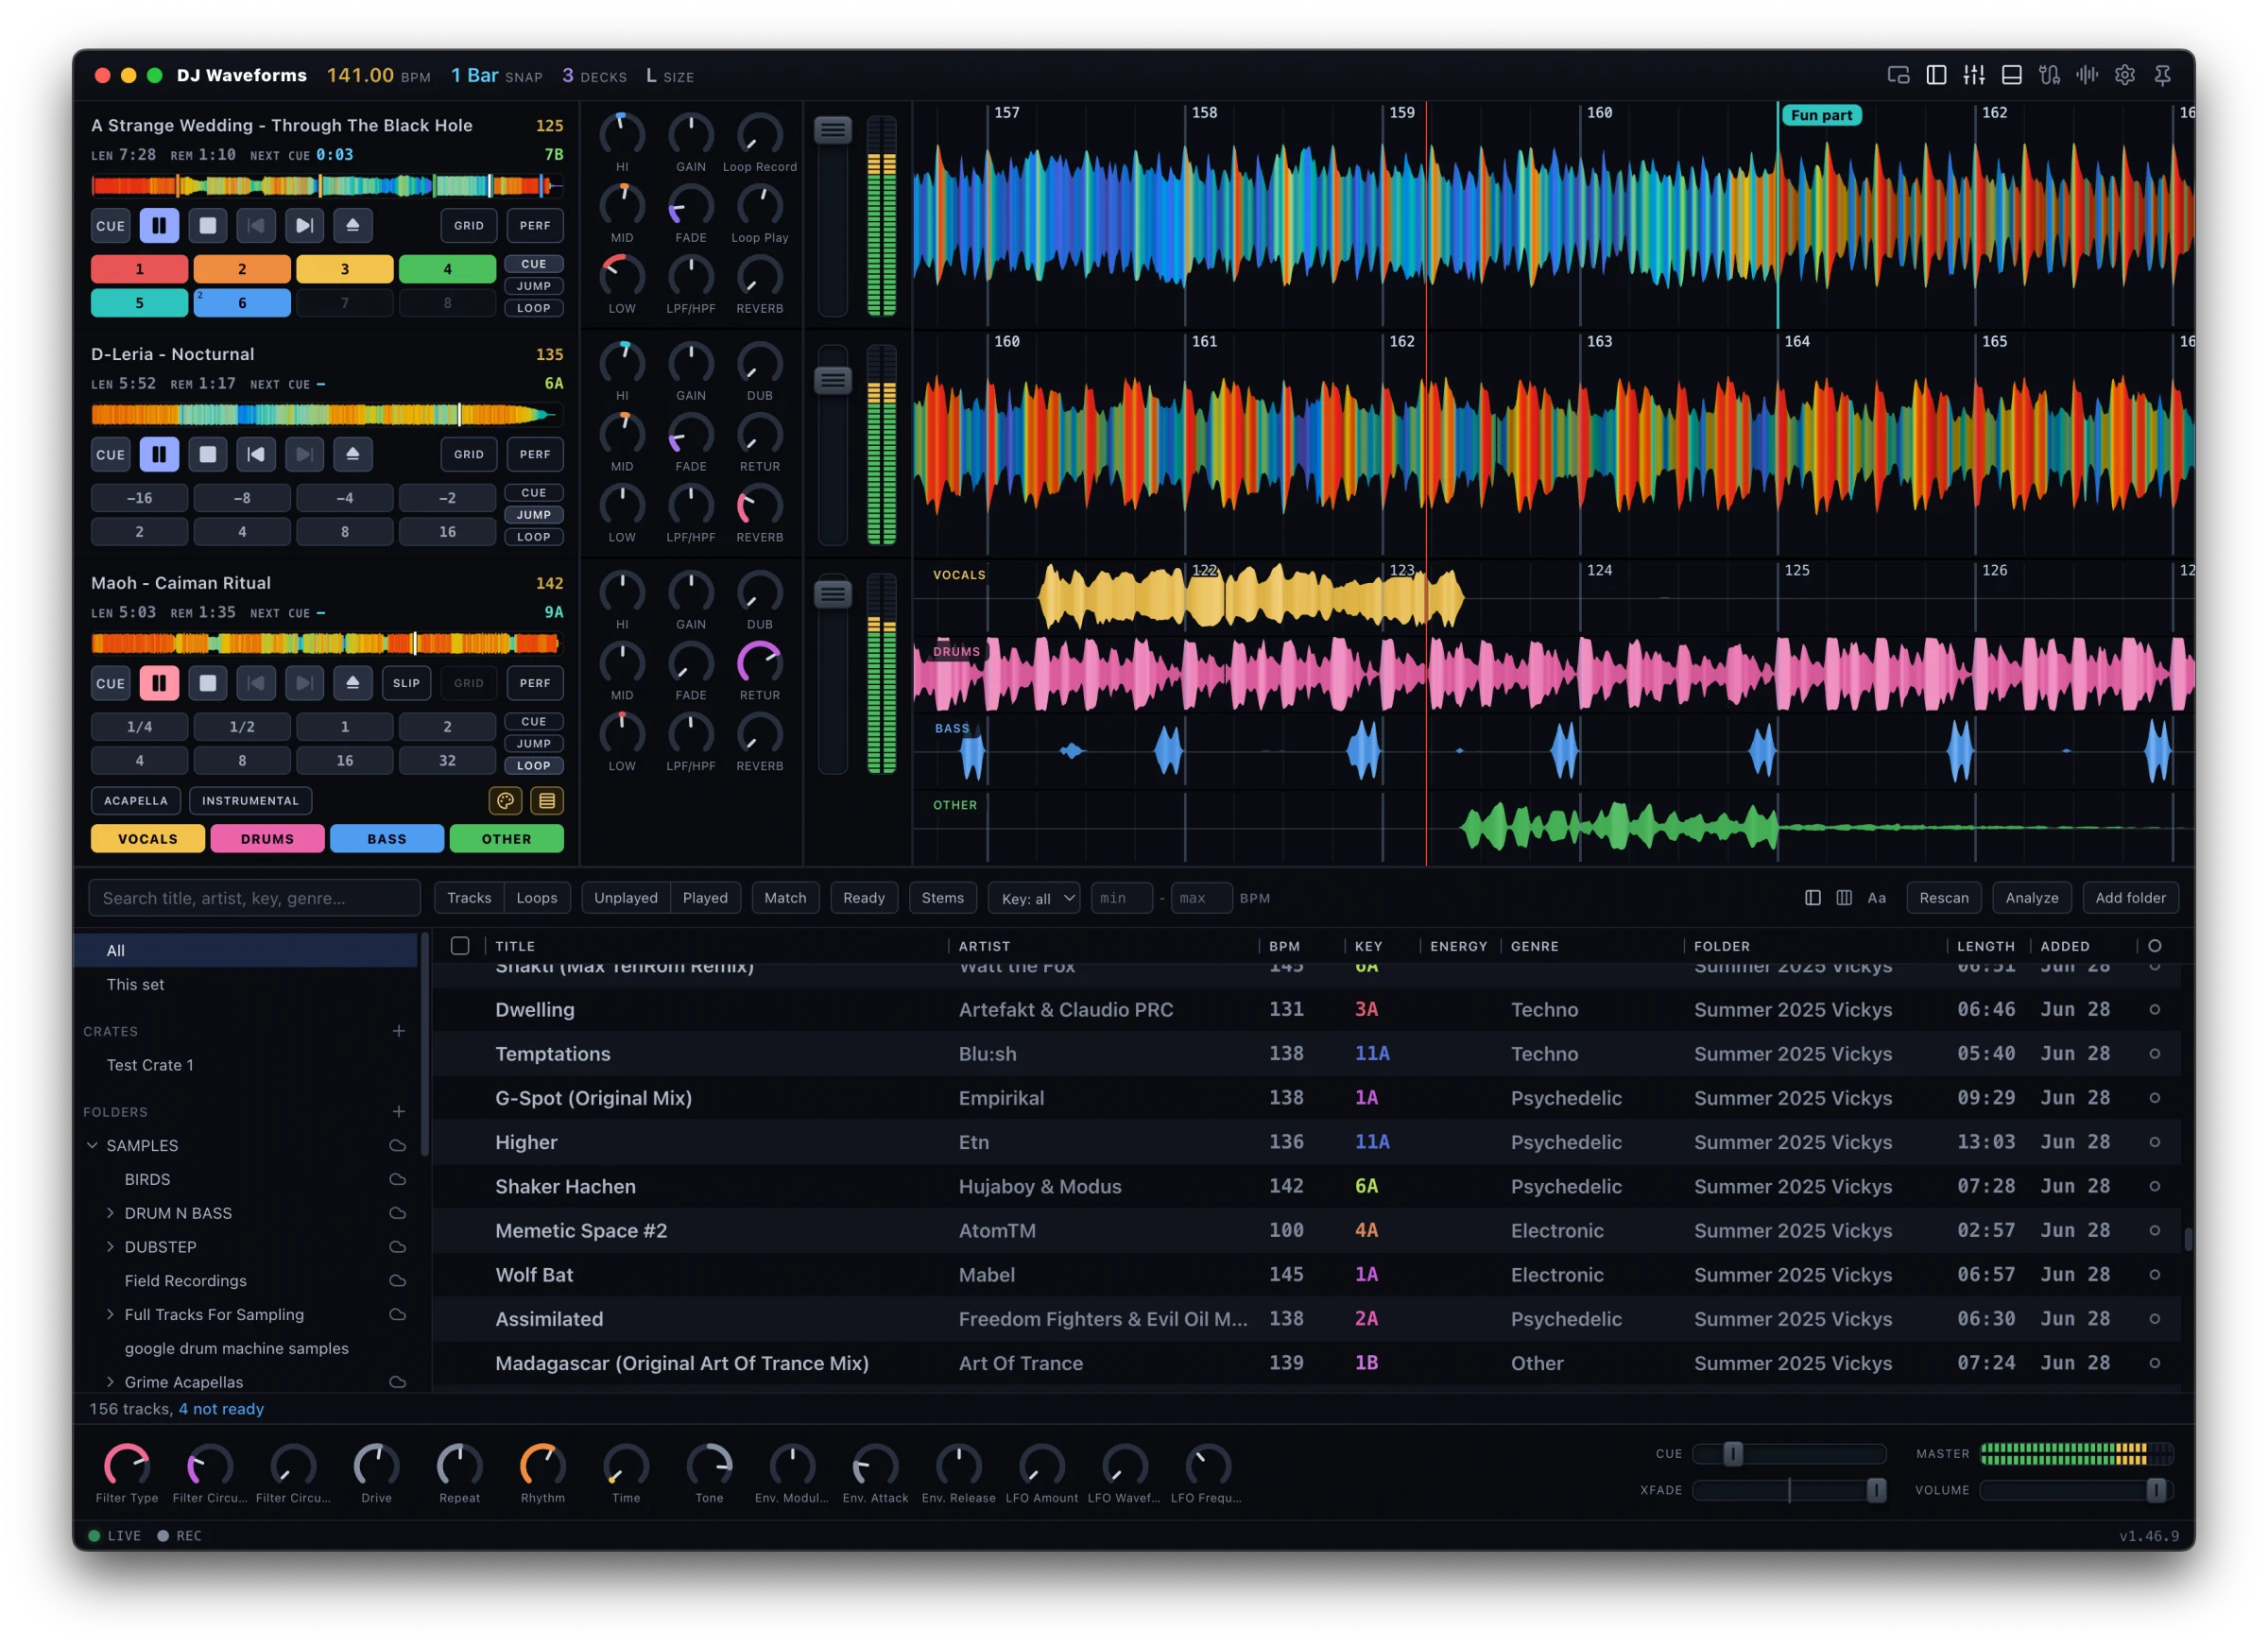Click the ACAPELLA button
This screenshot has height=1647, width=2268.
pos(136,800)
